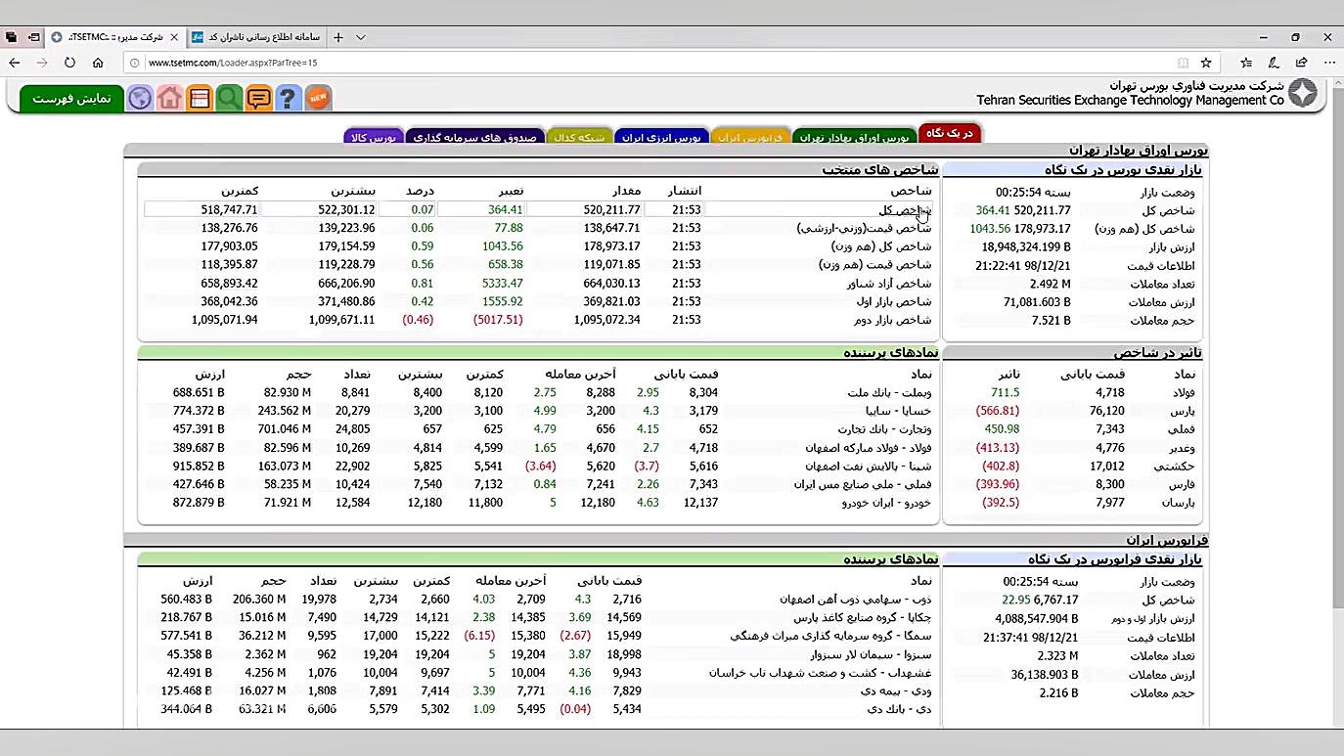Image resolution: width=1344 pixels, height=756 pixels.
Task: Open the favorites list hub icon
Action: tap(1246, 63)
